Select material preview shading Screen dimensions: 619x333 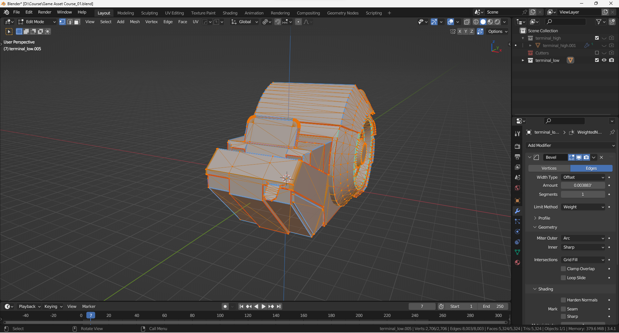click(x=490, y=22)
